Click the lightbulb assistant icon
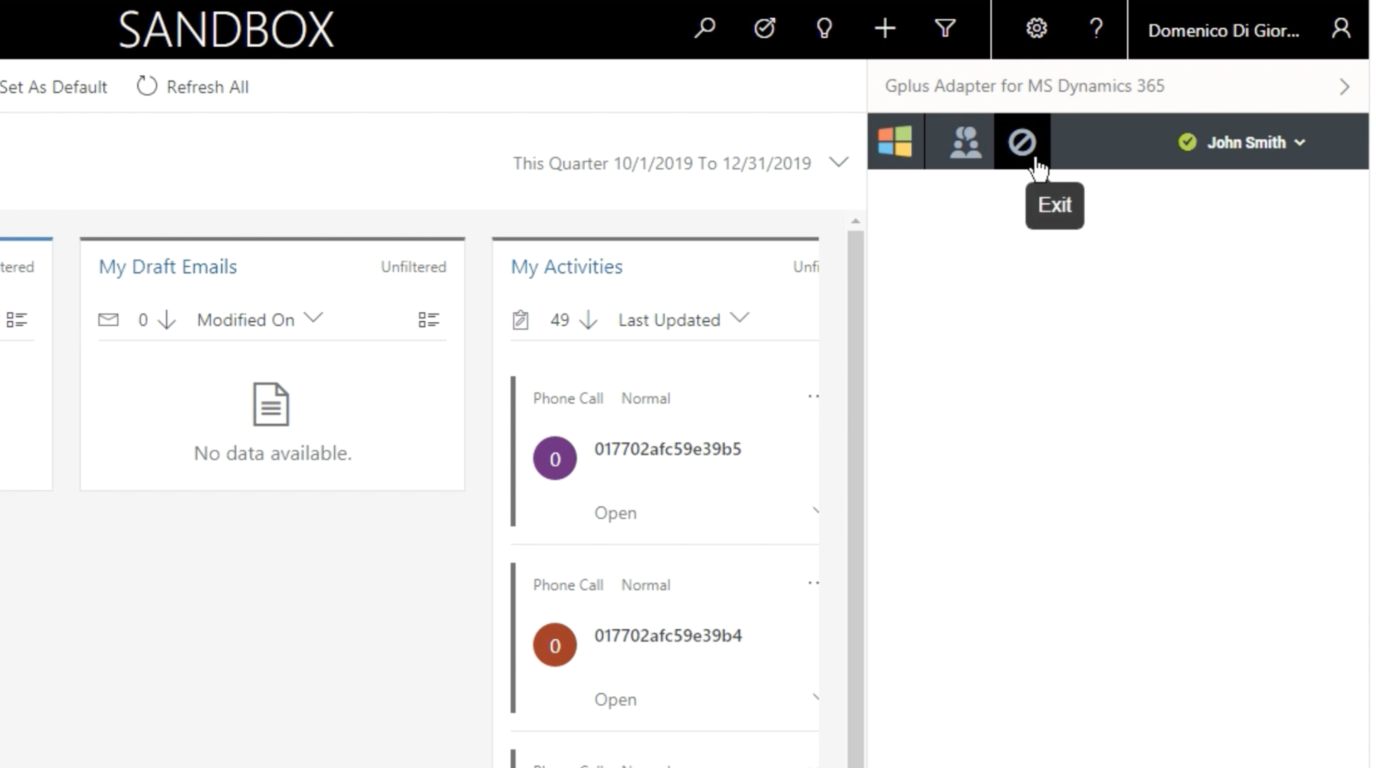Screen dimensions: 1376x768 824,29
